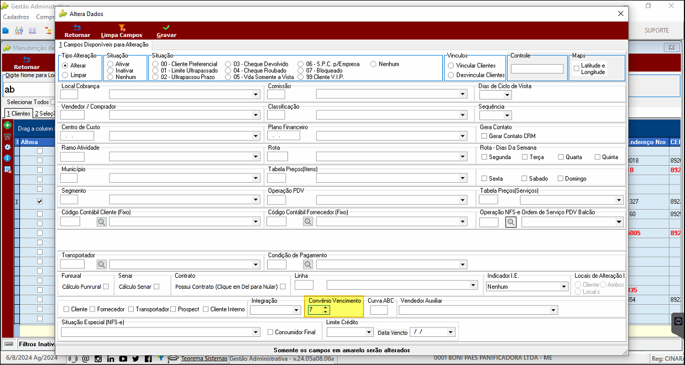Open the LinkedIn icon in the status bar

111,358
